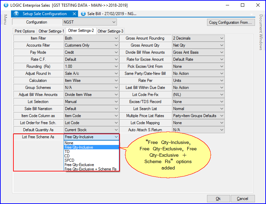
Task: Pick None from Lot Free Scheme list
Action: coord(69,143)
